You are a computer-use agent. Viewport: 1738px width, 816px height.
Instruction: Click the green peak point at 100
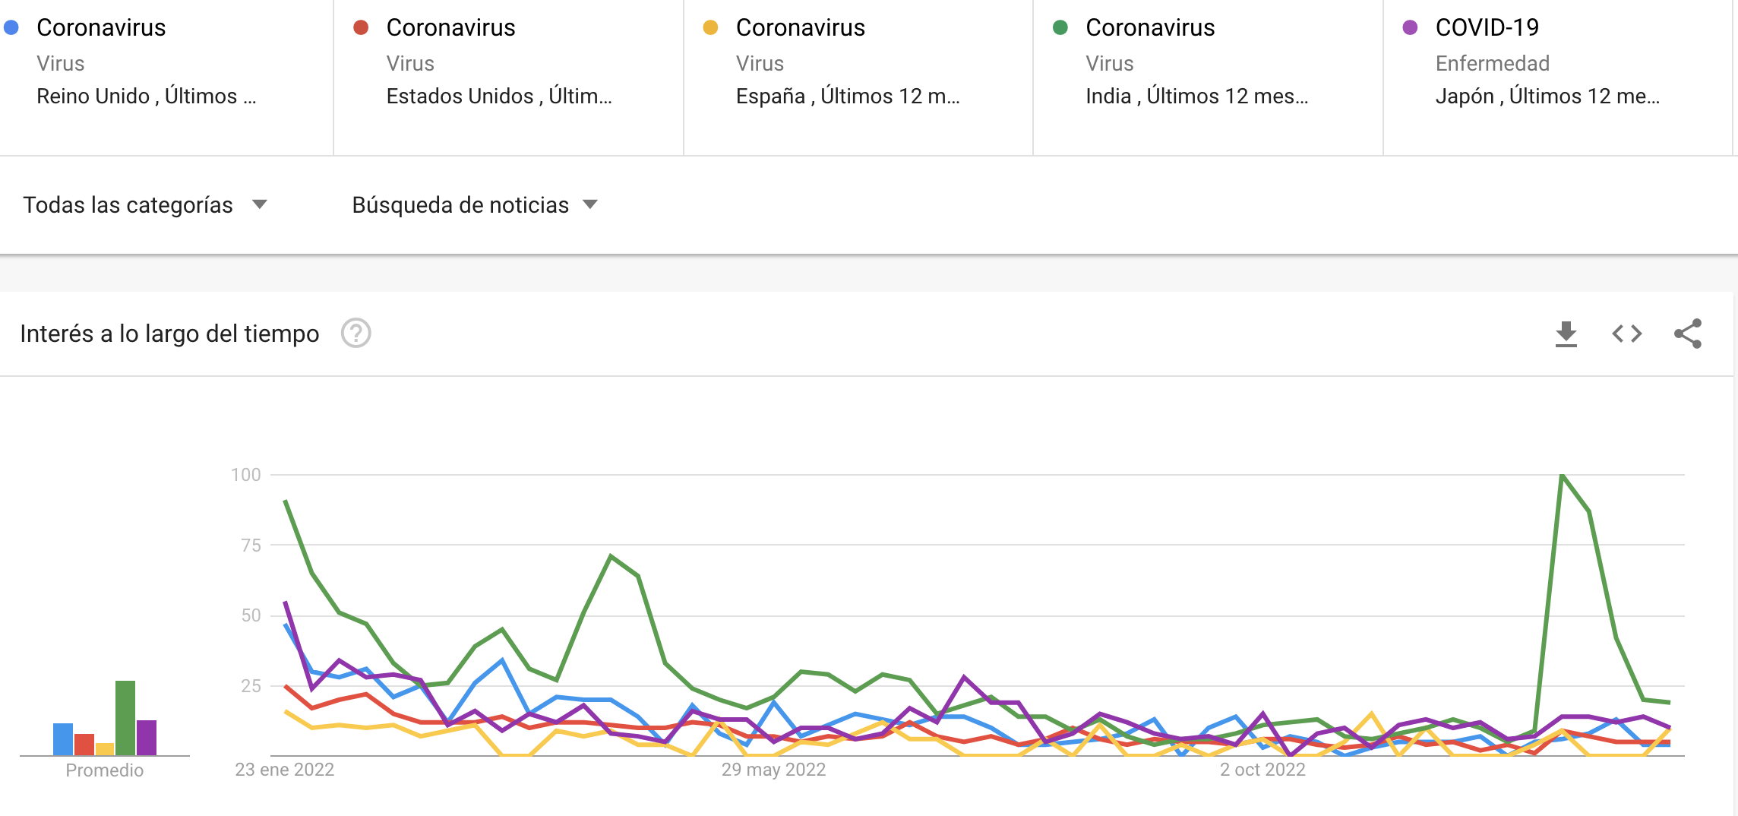1562,476
